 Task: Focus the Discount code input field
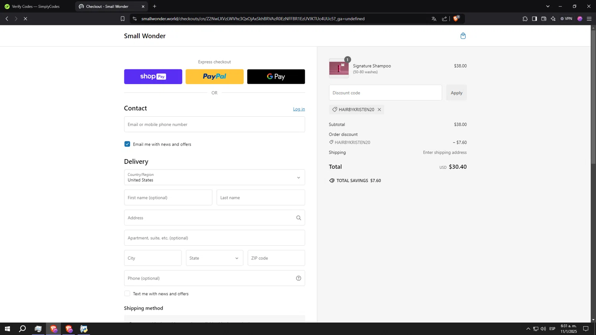(385, 93)
